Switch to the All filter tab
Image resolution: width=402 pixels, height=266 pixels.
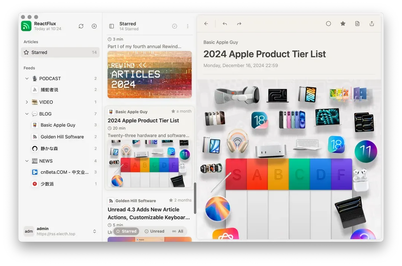(178, 231)
